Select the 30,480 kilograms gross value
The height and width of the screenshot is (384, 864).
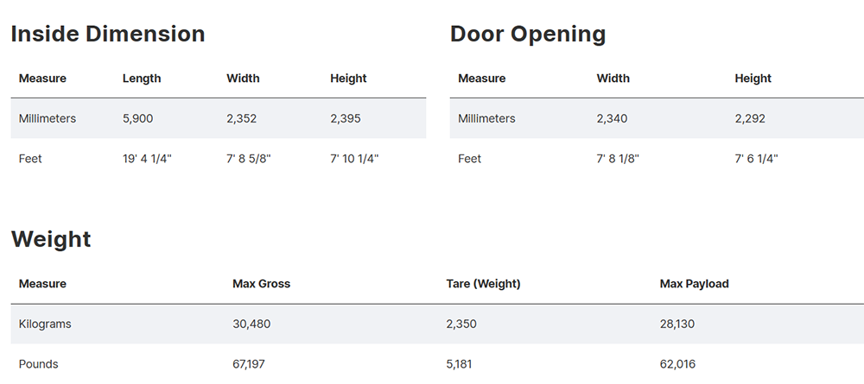pos(251,324)
